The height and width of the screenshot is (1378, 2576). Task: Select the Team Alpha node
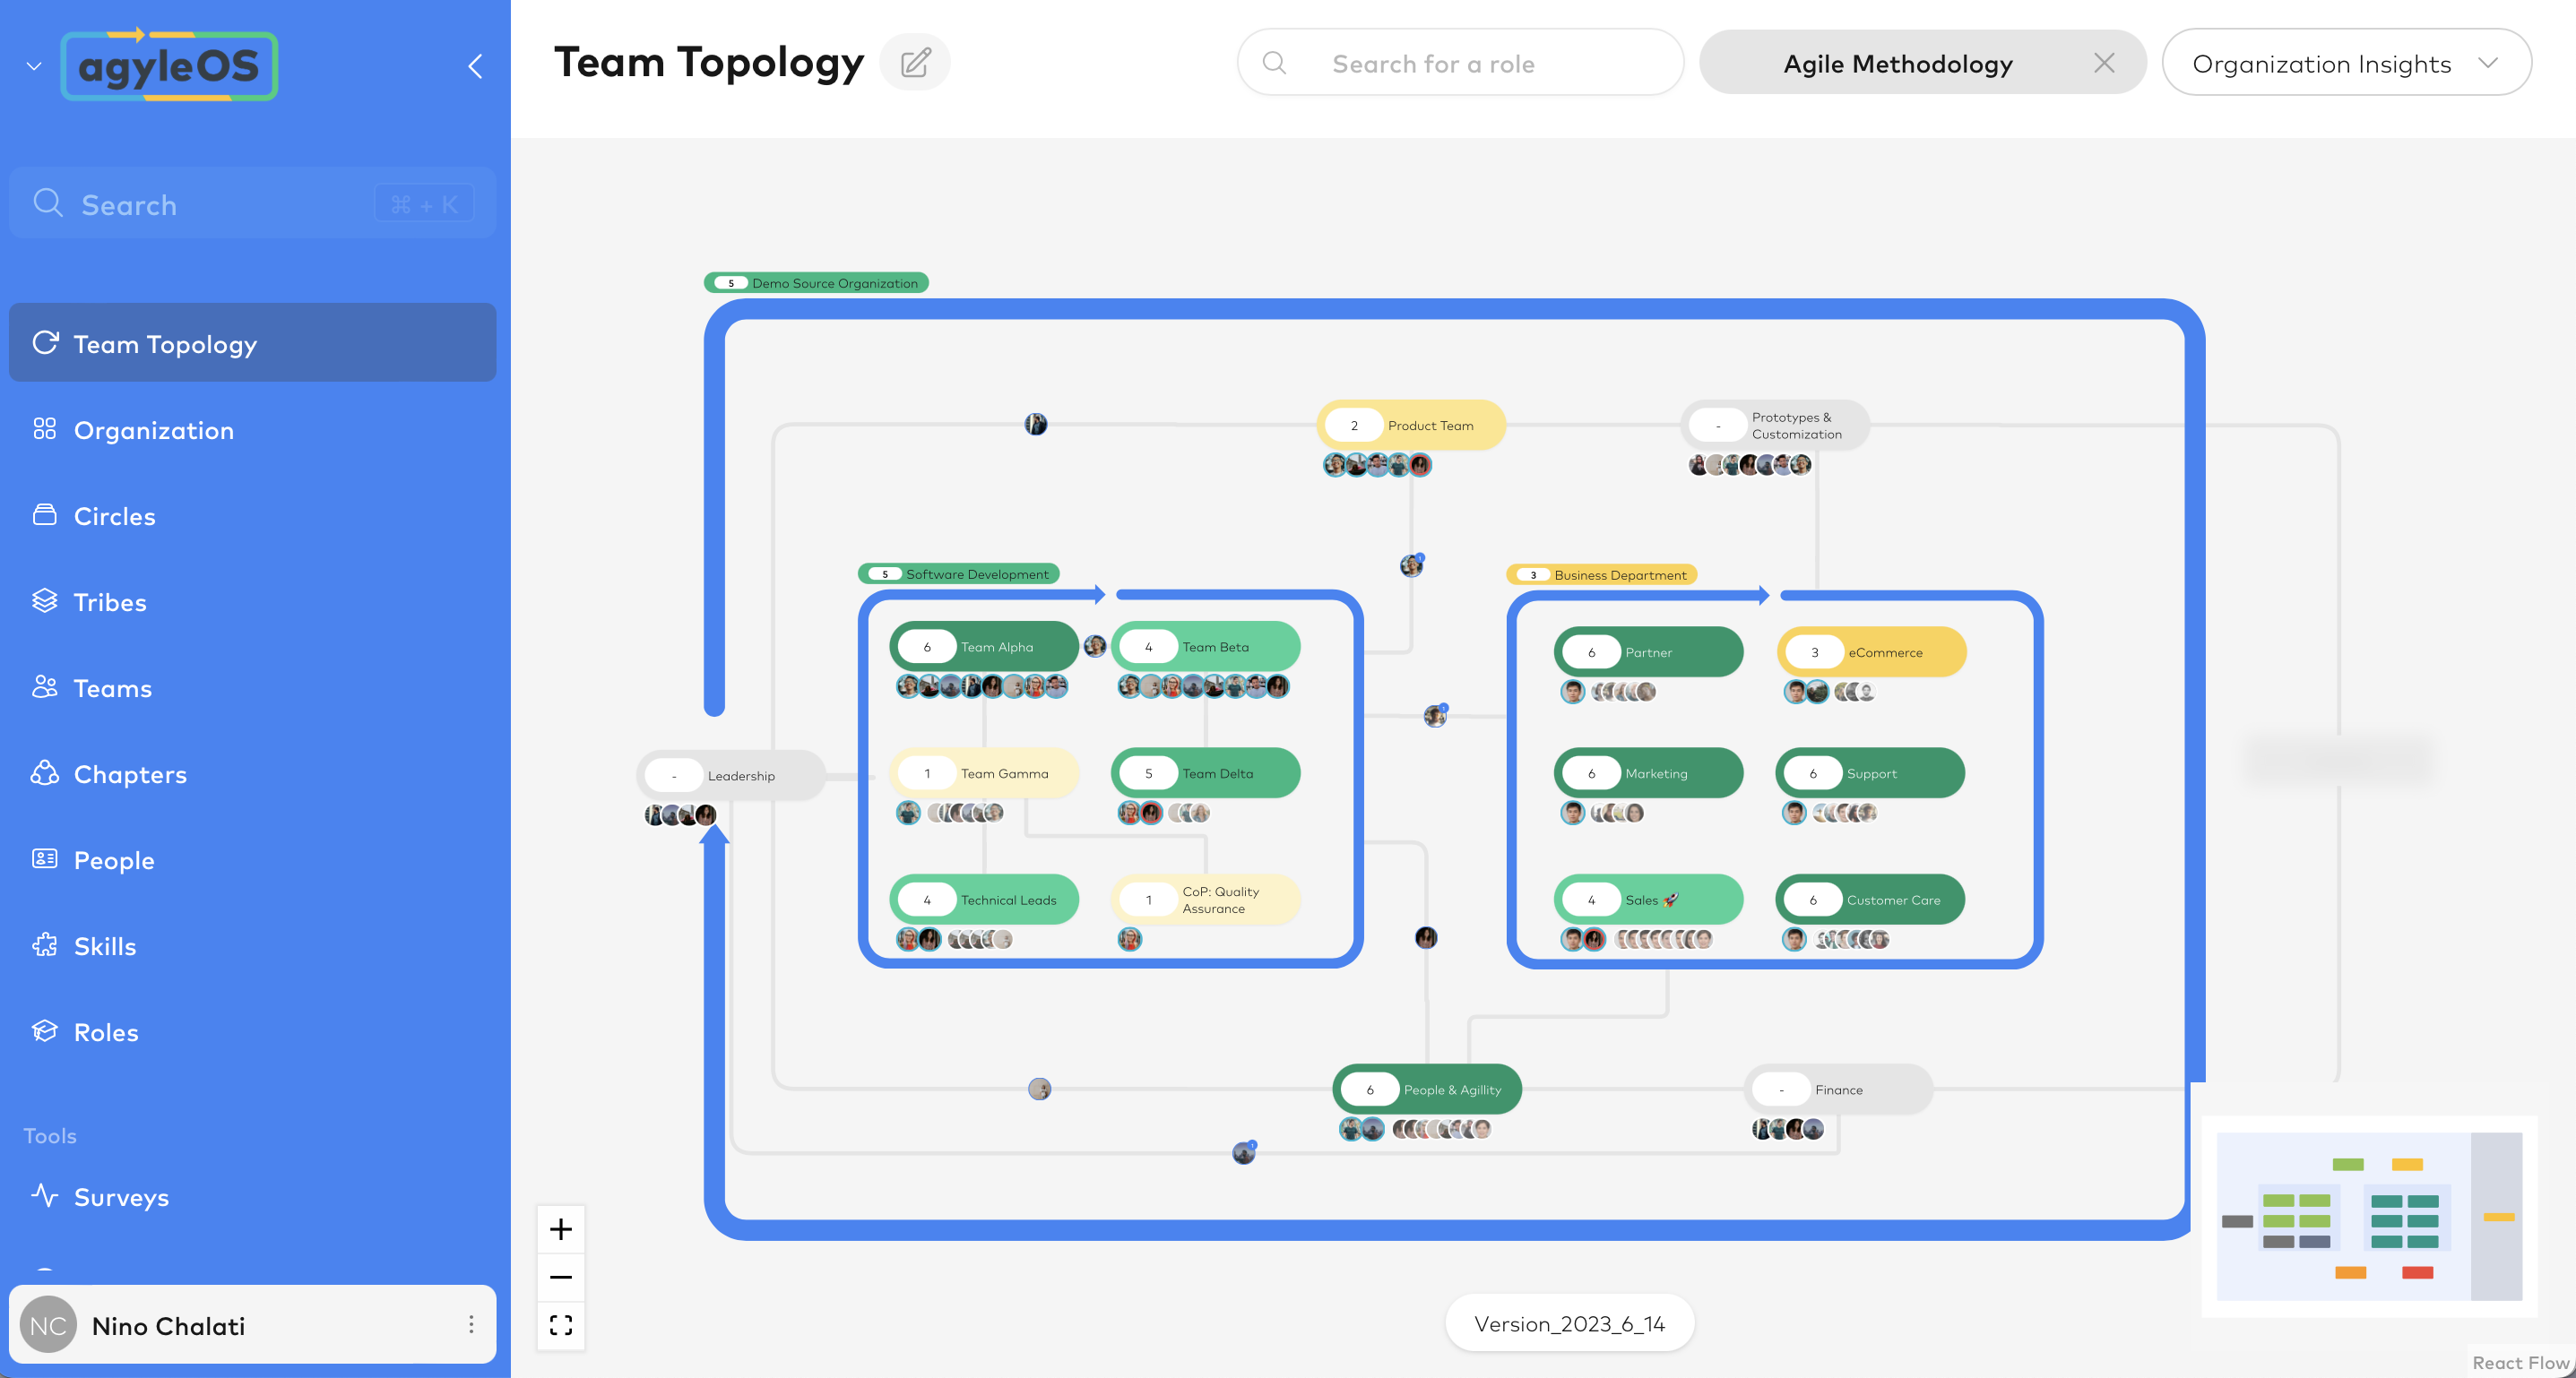984,647
